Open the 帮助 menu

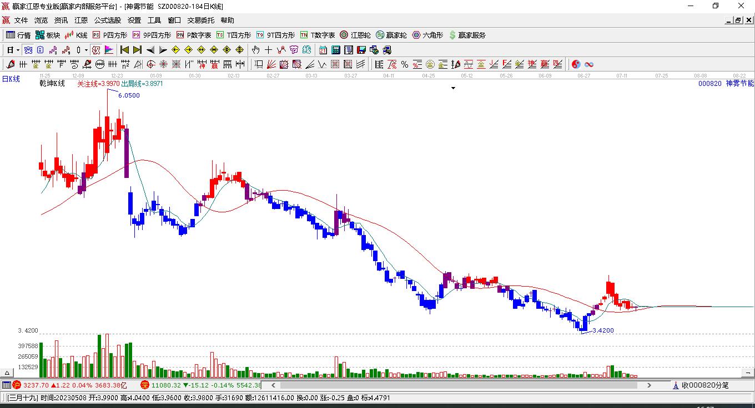point(228,21)
